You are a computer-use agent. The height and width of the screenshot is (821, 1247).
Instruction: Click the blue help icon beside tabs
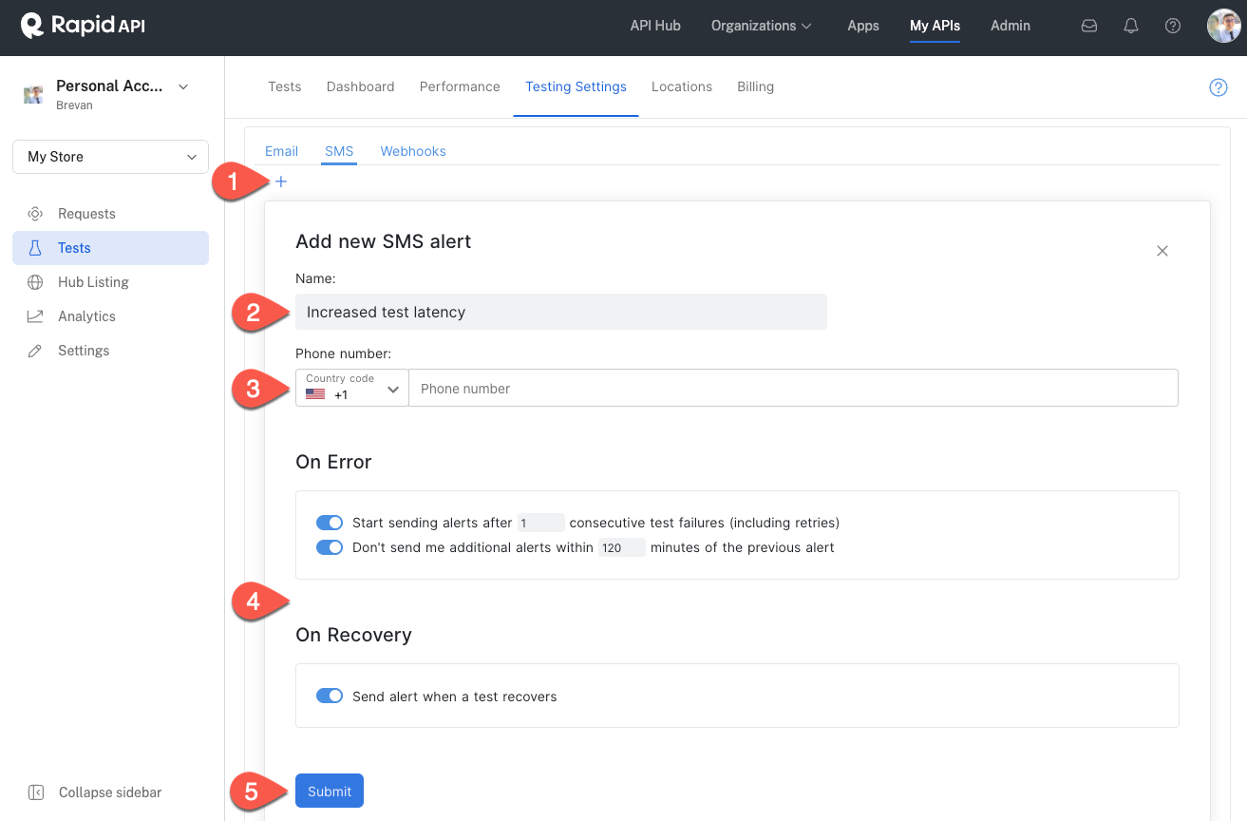[x=1219, y=87]
